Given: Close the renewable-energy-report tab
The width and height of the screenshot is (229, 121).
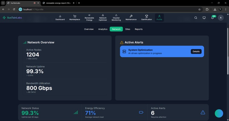Looking at the screenshot, I should [74, 3].
